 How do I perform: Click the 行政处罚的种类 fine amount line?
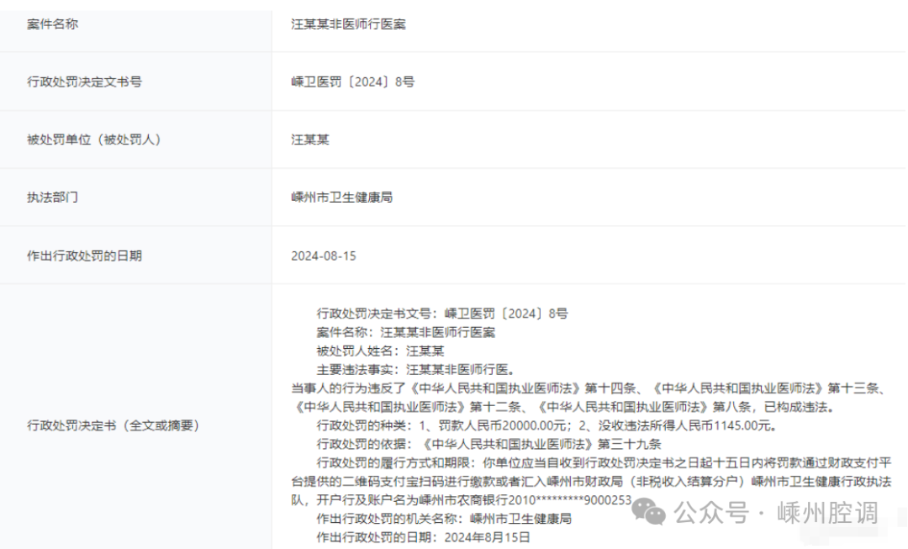pos(545,425)
